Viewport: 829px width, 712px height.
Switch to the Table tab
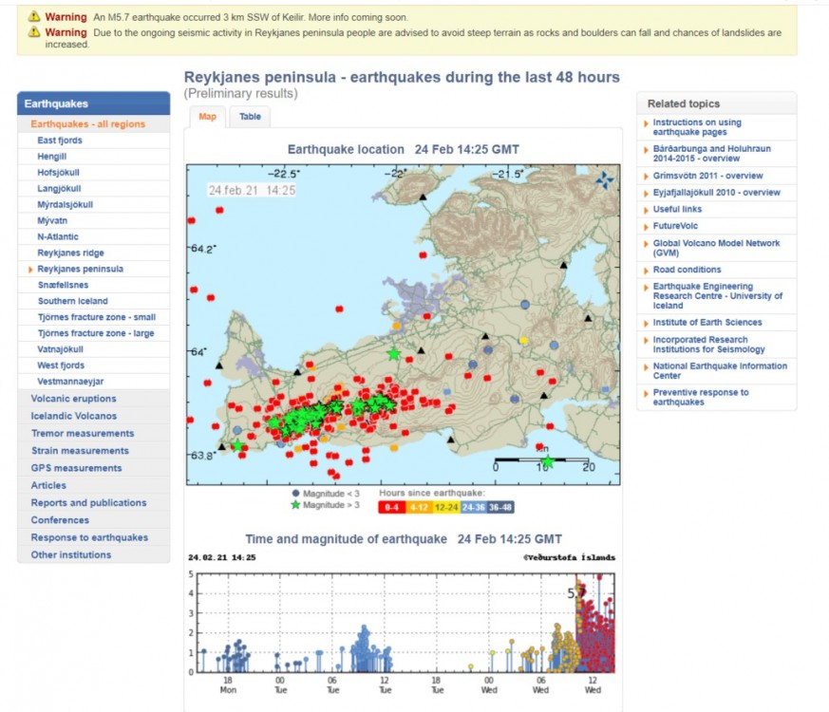pos(250,117)
